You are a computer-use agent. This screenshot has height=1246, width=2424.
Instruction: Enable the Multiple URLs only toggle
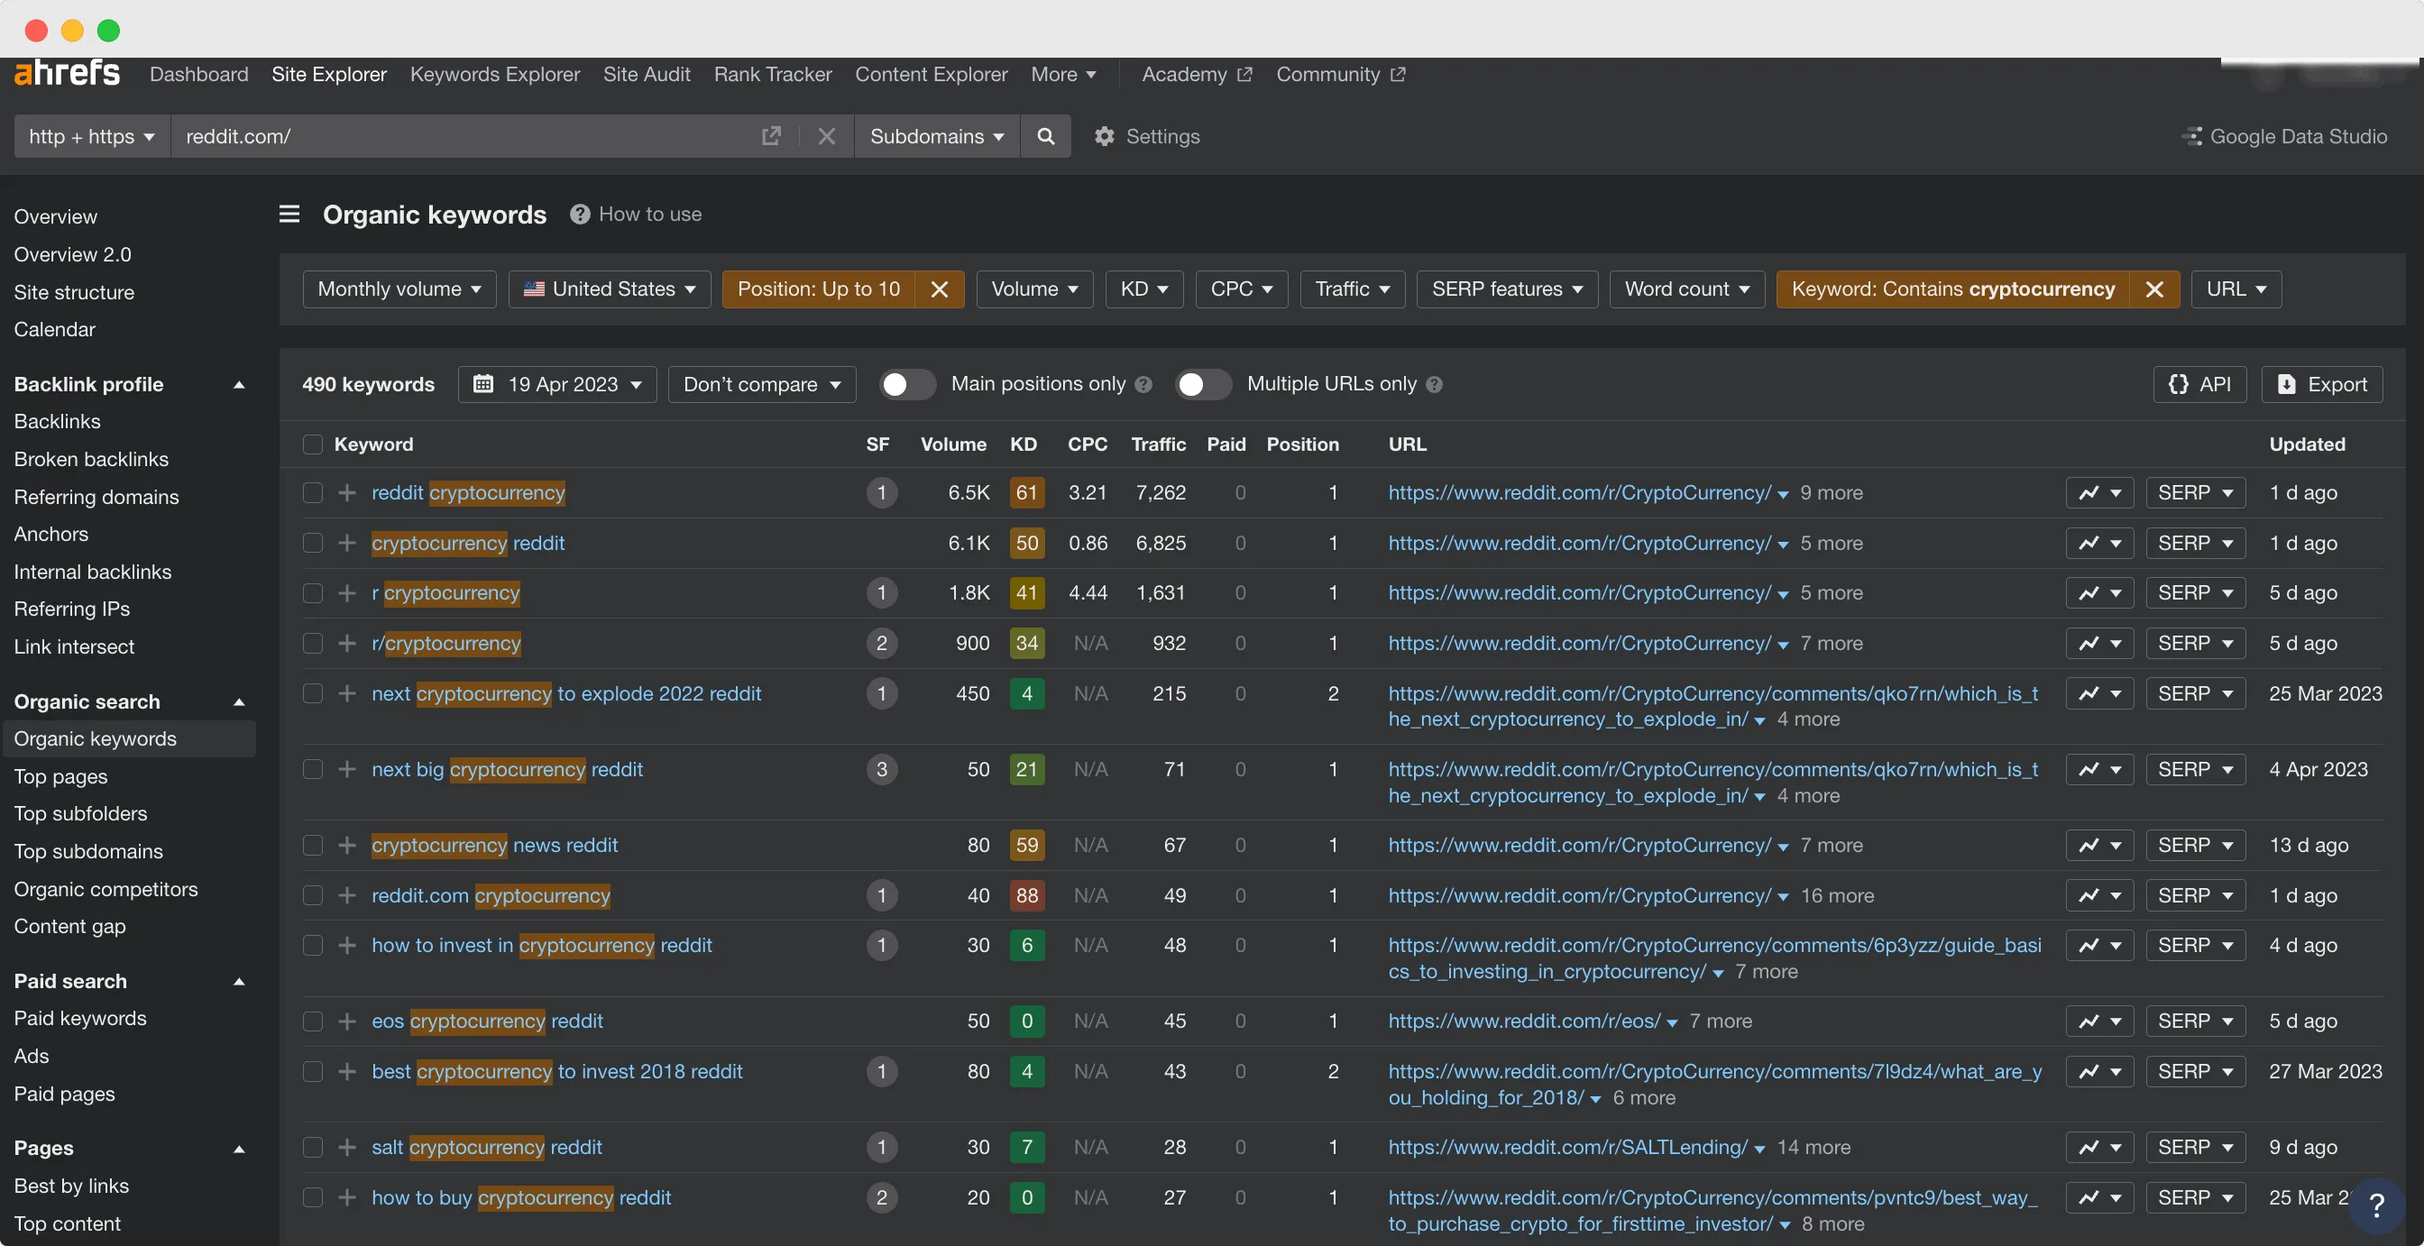pyautogui.click(x=1203, y=384)
